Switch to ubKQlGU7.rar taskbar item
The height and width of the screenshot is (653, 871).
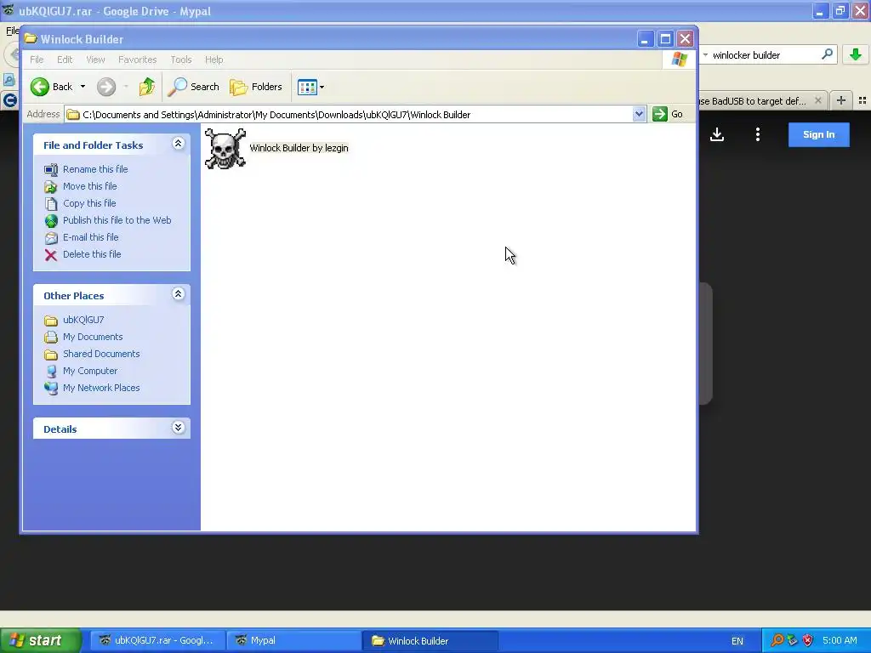click(157, 640)
